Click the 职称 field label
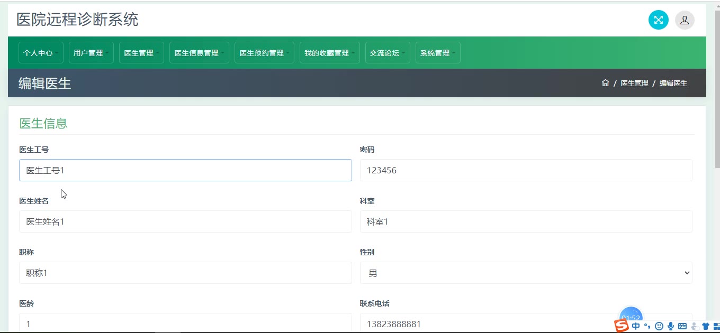Viewport: 720px width, 333px height. (26, 252)
